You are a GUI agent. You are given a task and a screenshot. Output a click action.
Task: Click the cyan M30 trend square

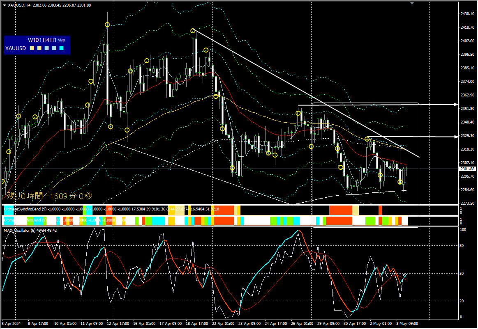pyautogui.click(x=61, y=48)
